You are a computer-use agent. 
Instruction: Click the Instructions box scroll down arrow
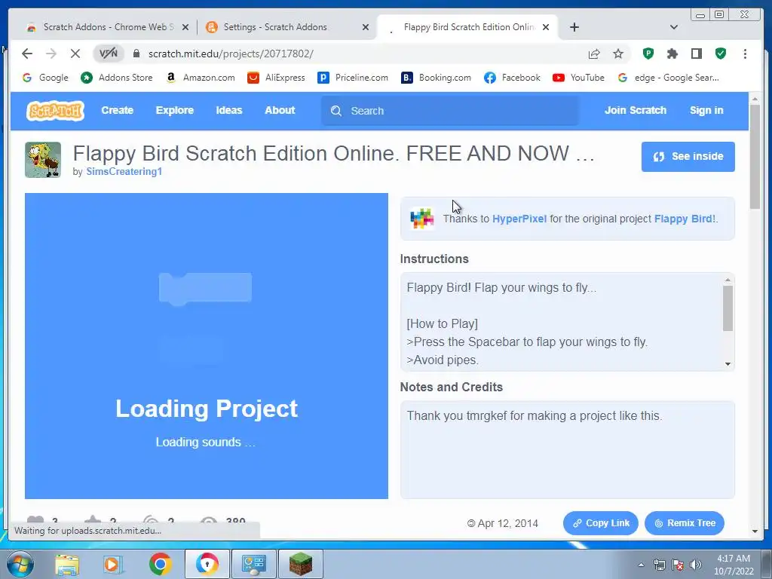click(x=728, y=364)
